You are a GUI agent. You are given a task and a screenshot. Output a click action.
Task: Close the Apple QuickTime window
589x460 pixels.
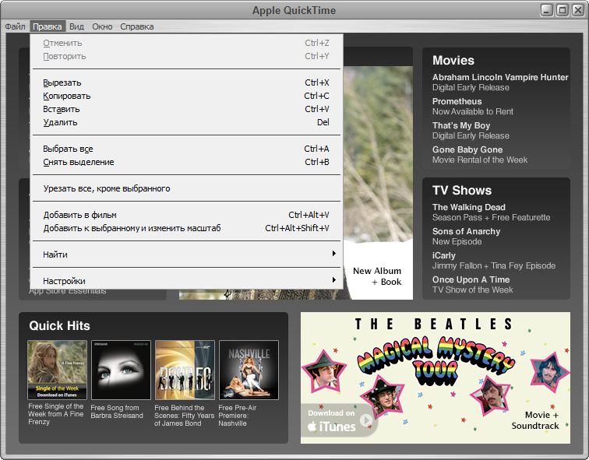point(577,10)
